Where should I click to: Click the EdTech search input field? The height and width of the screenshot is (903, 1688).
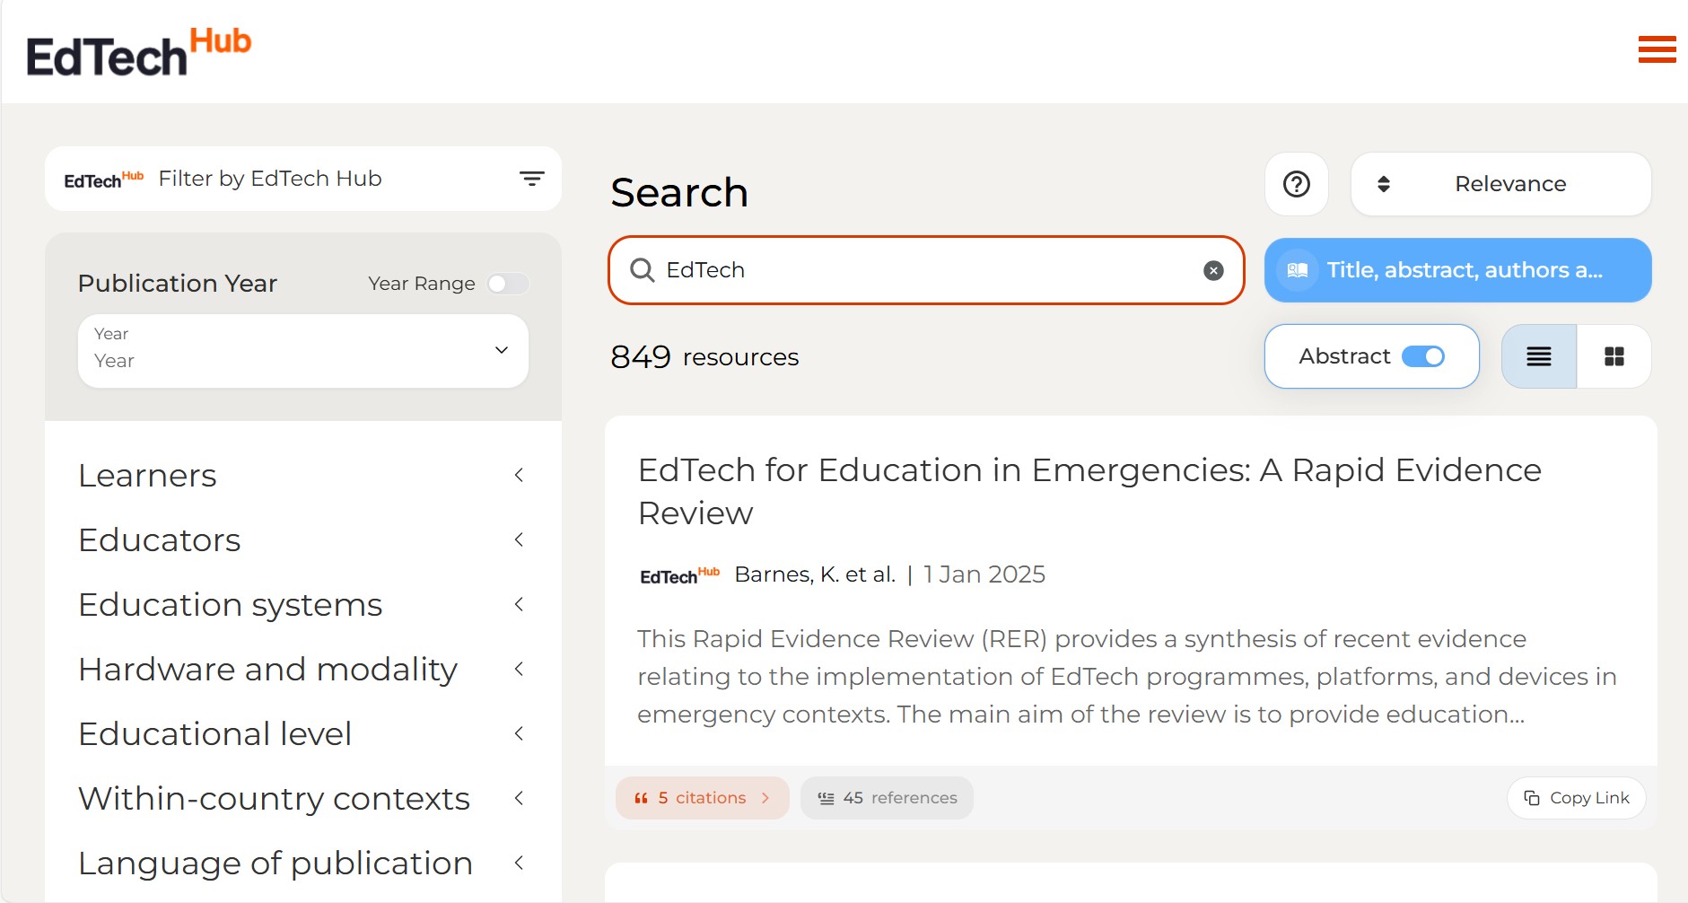pos(924,270)
